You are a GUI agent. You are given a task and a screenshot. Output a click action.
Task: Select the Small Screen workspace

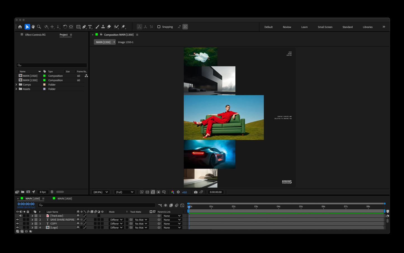(x=325, y=27)
